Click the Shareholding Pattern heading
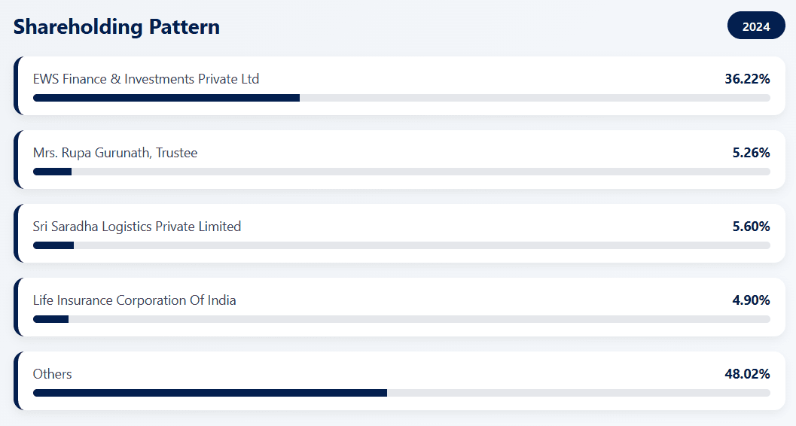 [117, 26]
